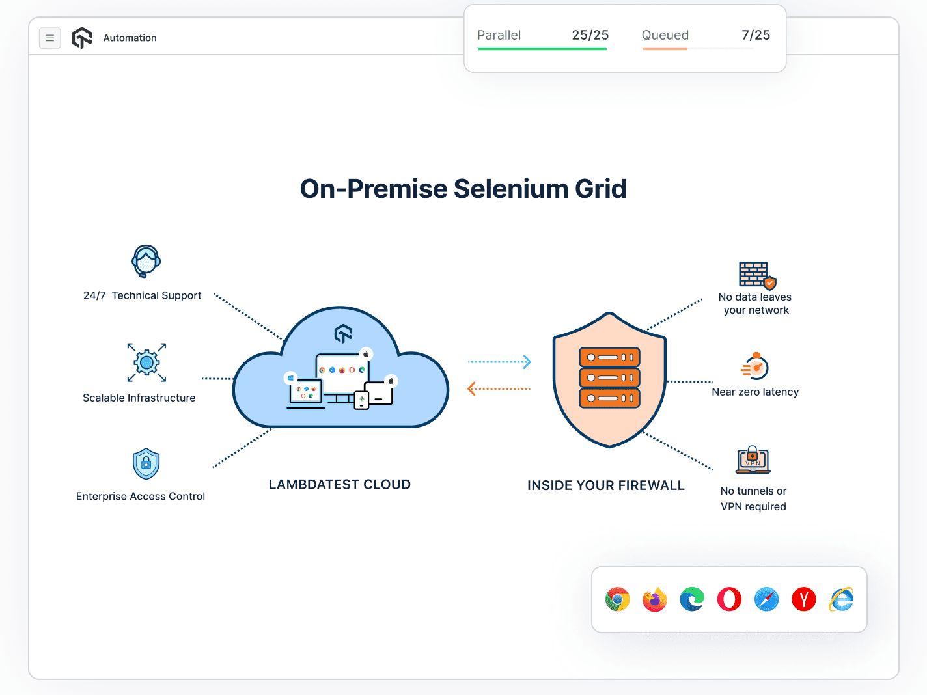Click the No tunnels or VPN required text
Screen dimensions: 927x695
753,499
